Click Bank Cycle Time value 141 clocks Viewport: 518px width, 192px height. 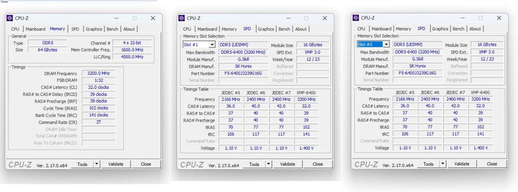(98, 115)
